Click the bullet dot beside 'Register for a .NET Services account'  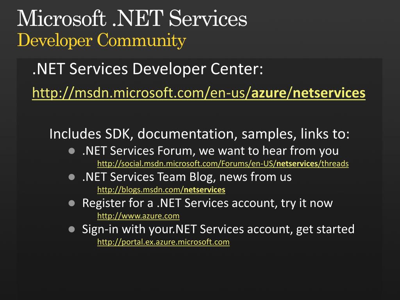[x=72, y=203]
